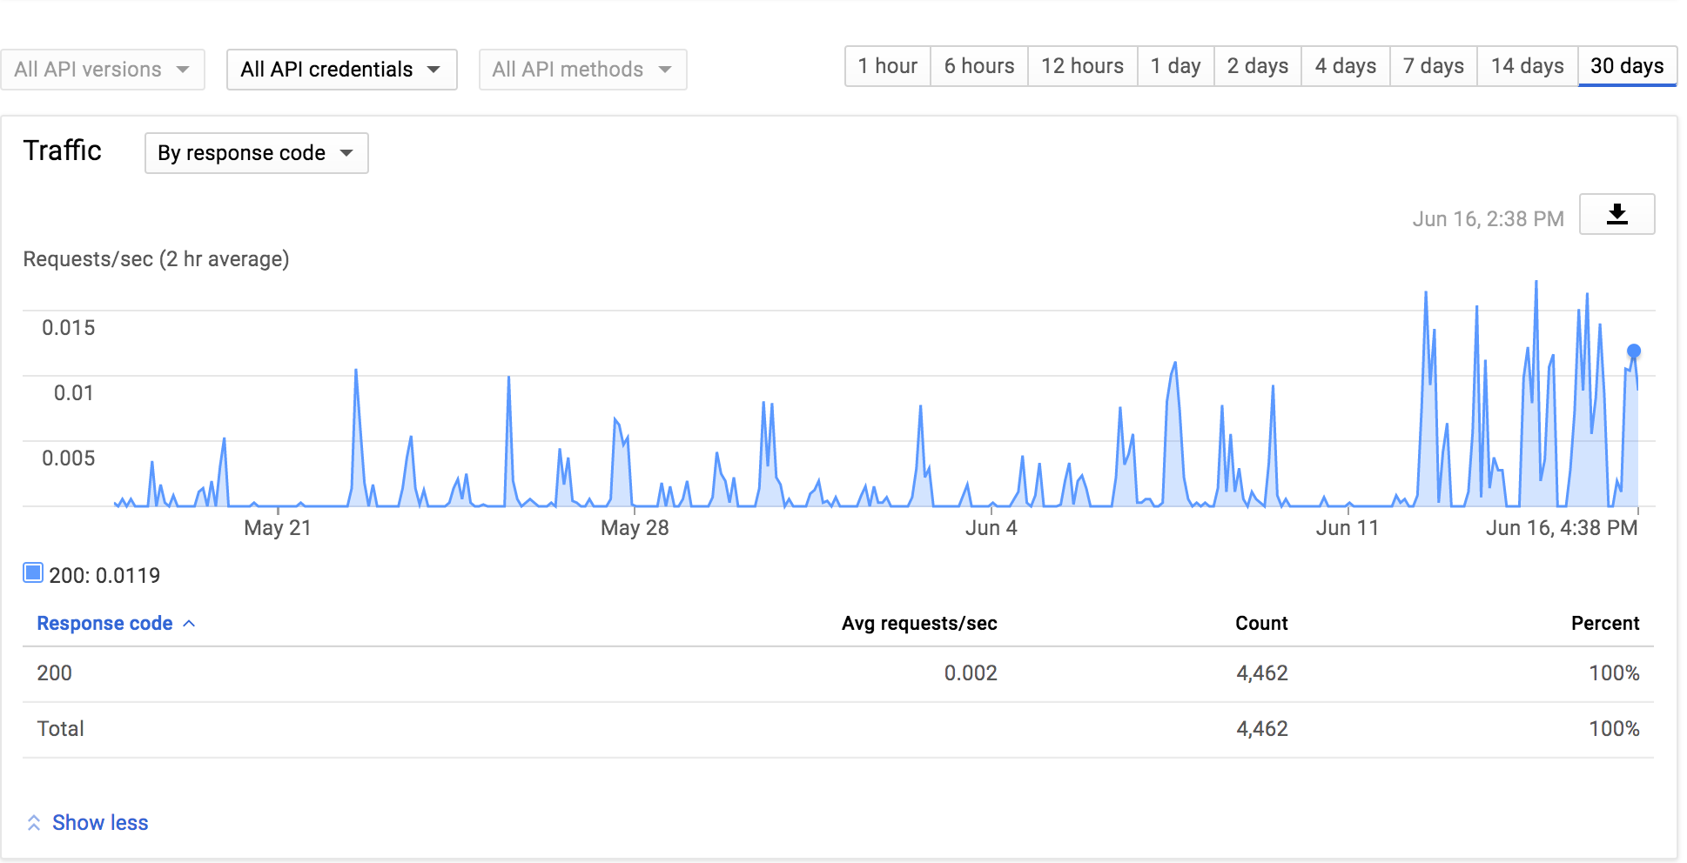Image resolution: width=1687 pixels, height=863 pixels.
Task: Select the 14 days tab
Action: click(x=1526, y=65)
